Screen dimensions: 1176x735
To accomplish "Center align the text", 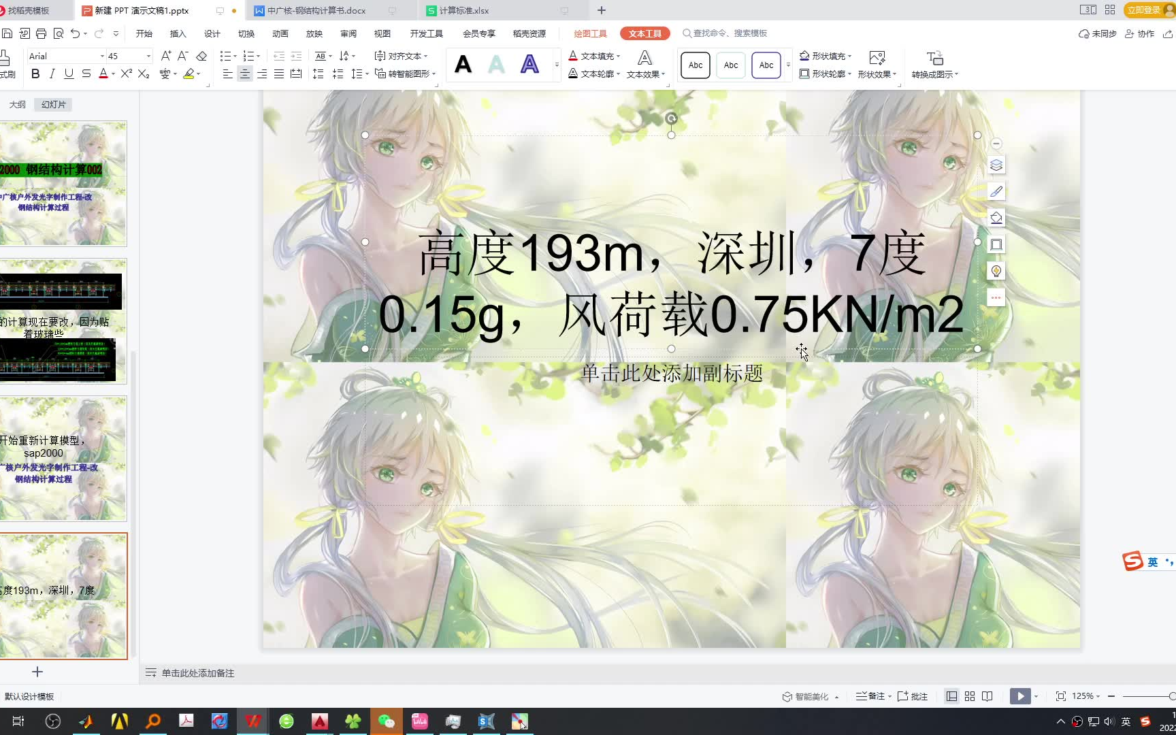I will 245,73.
